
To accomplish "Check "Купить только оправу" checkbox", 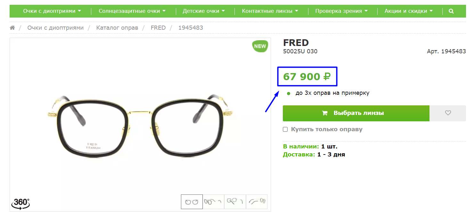I will point(285,129).
